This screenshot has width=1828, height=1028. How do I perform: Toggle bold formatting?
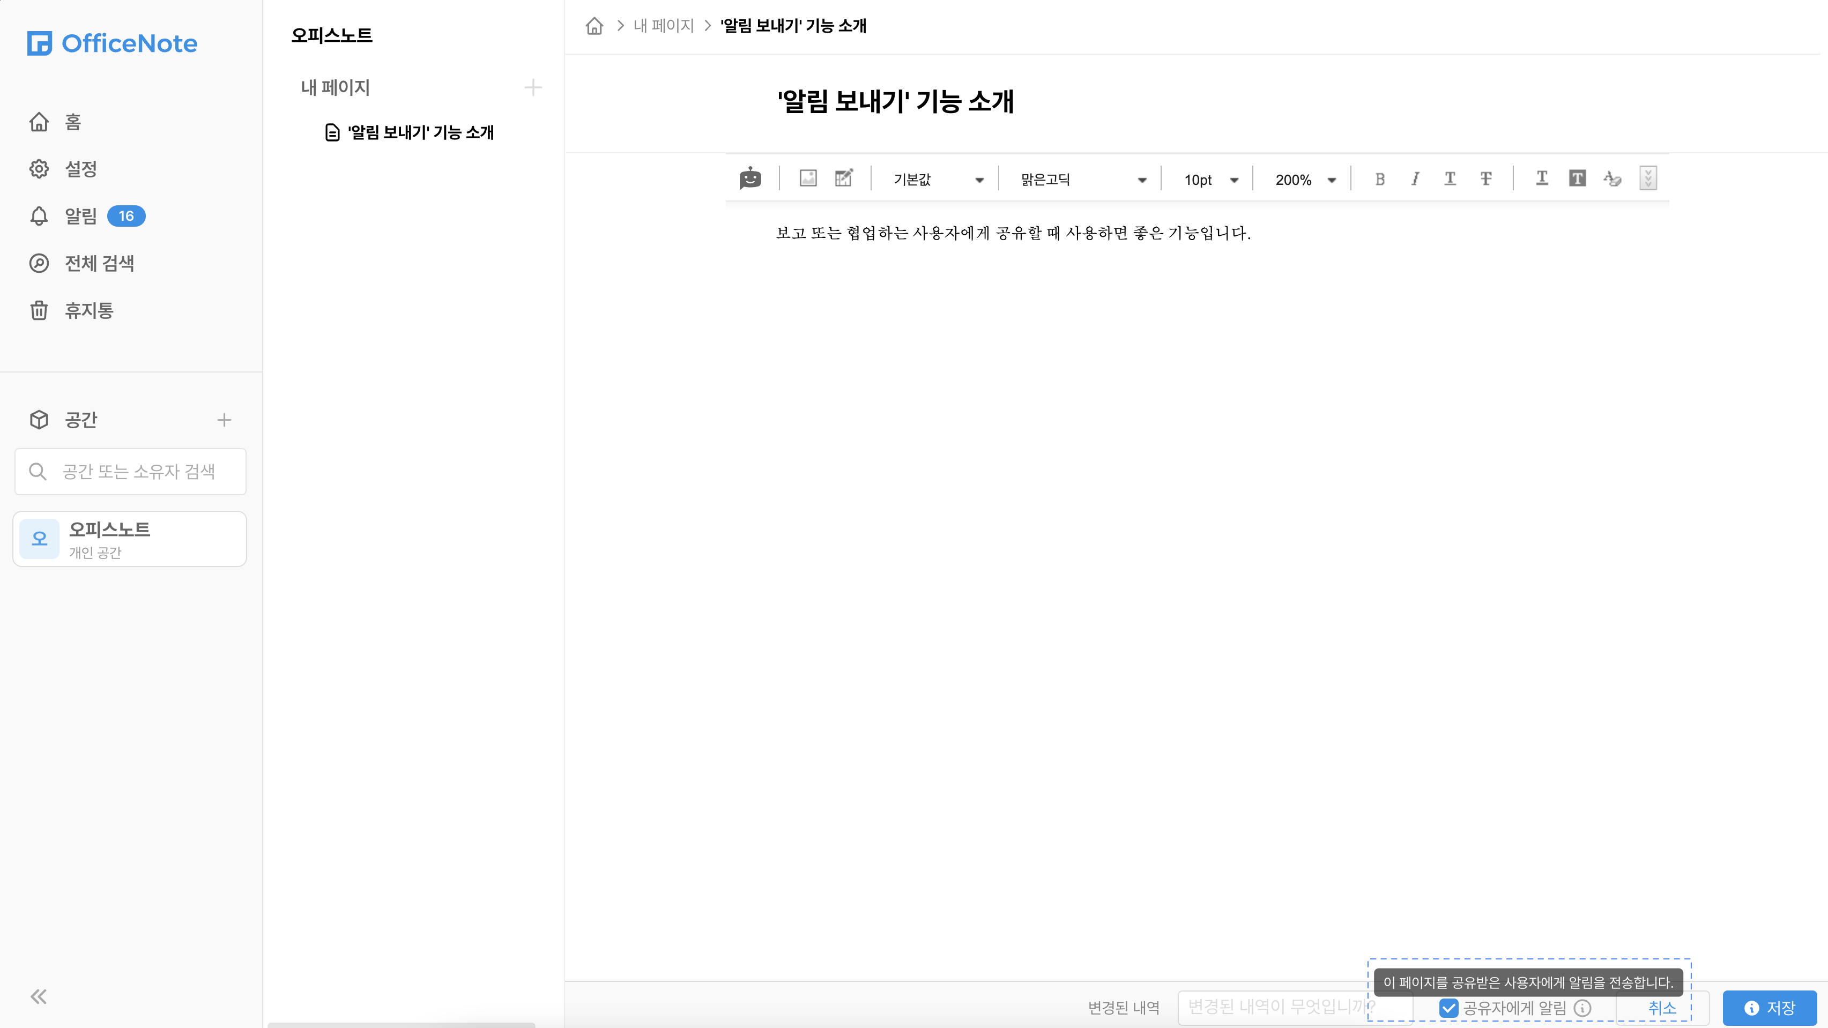click(1379, 180)
